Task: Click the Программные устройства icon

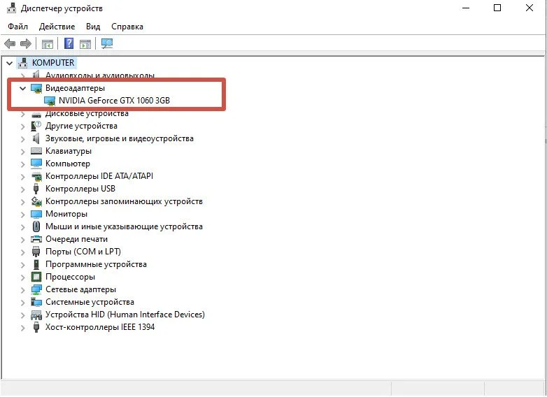Action: pos(36,264)
